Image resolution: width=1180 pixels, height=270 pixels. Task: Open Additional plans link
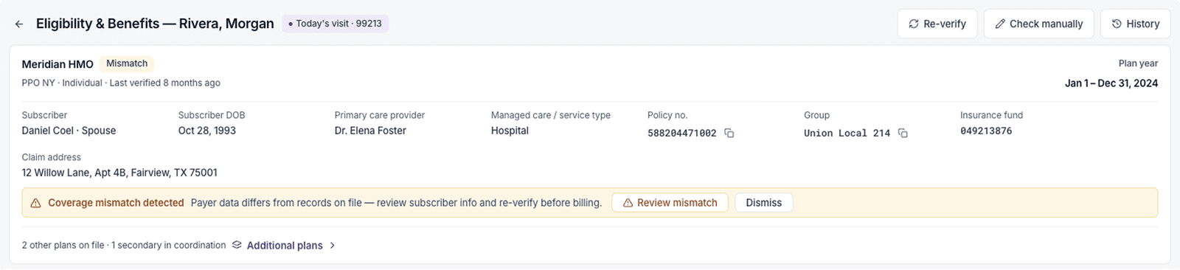(x=285, y=246)
